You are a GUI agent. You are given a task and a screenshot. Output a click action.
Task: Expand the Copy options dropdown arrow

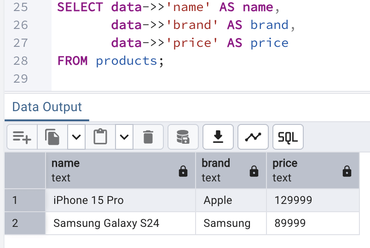point(77,137)
